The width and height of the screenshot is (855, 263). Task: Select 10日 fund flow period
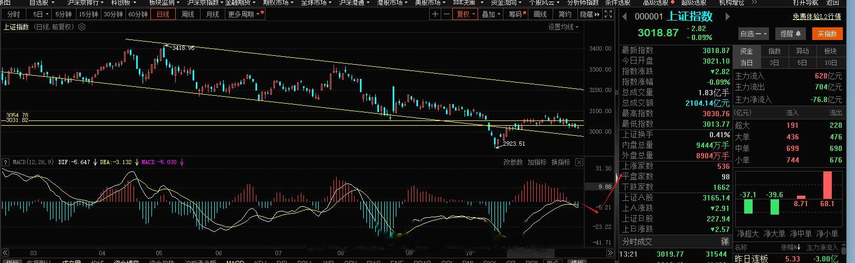831,63
